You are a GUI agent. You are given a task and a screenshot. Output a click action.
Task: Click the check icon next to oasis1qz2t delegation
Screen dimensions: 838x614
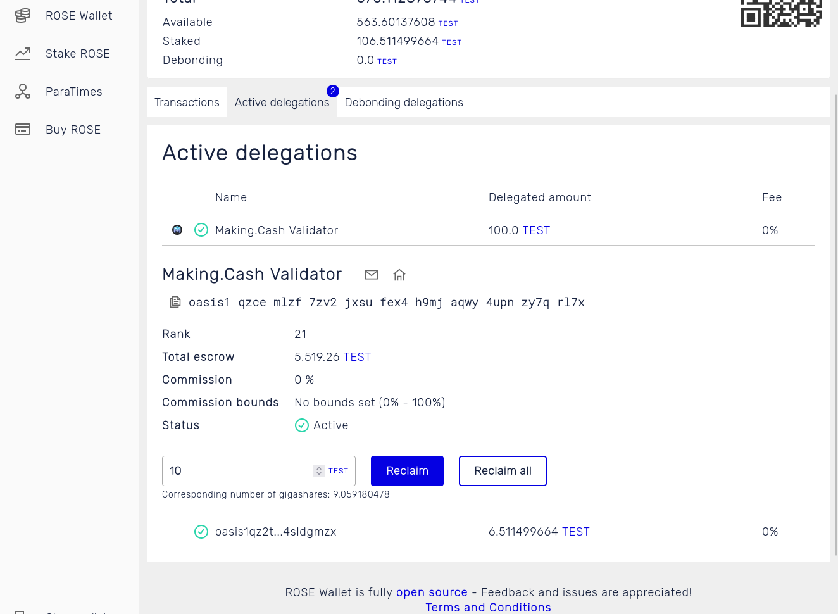click(x=201, y=532)
